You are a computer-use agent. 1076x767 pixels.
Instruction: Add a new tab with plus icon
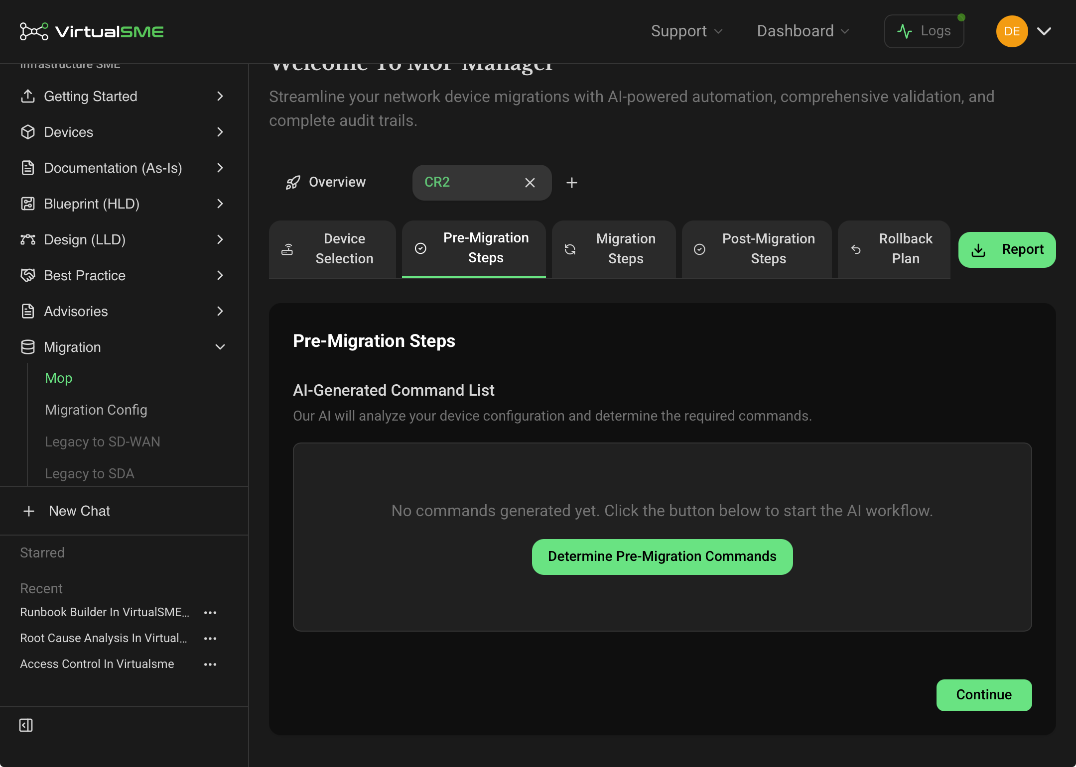pyautogui.click(x=572, y=183)
